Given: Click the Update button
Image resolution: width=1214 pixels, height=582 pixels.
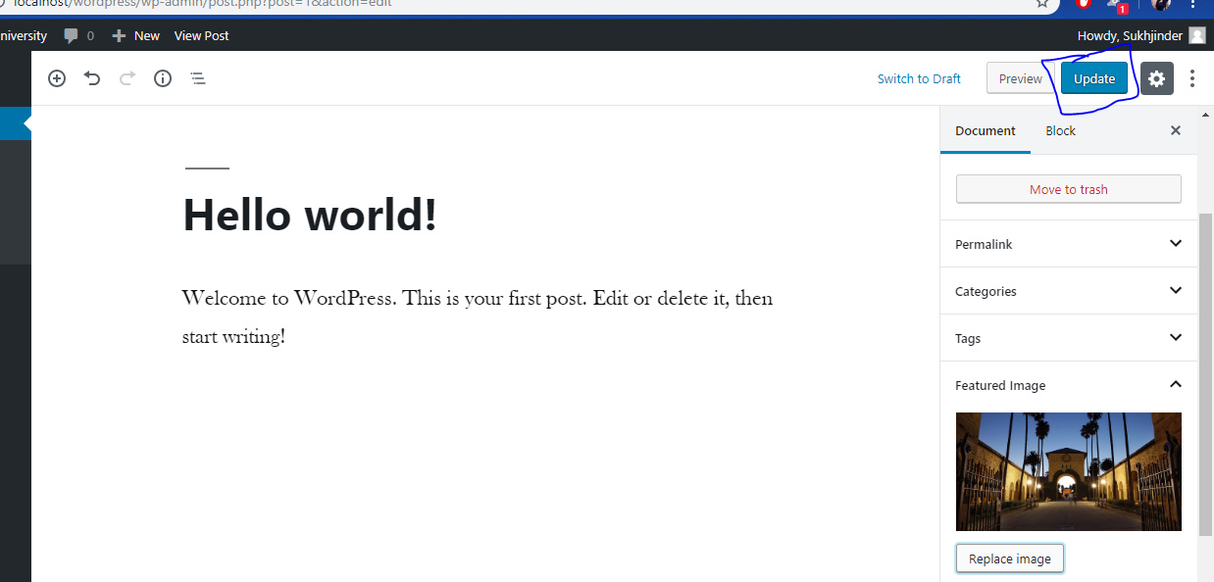Looking at the screenshot, I should 1094,78.
